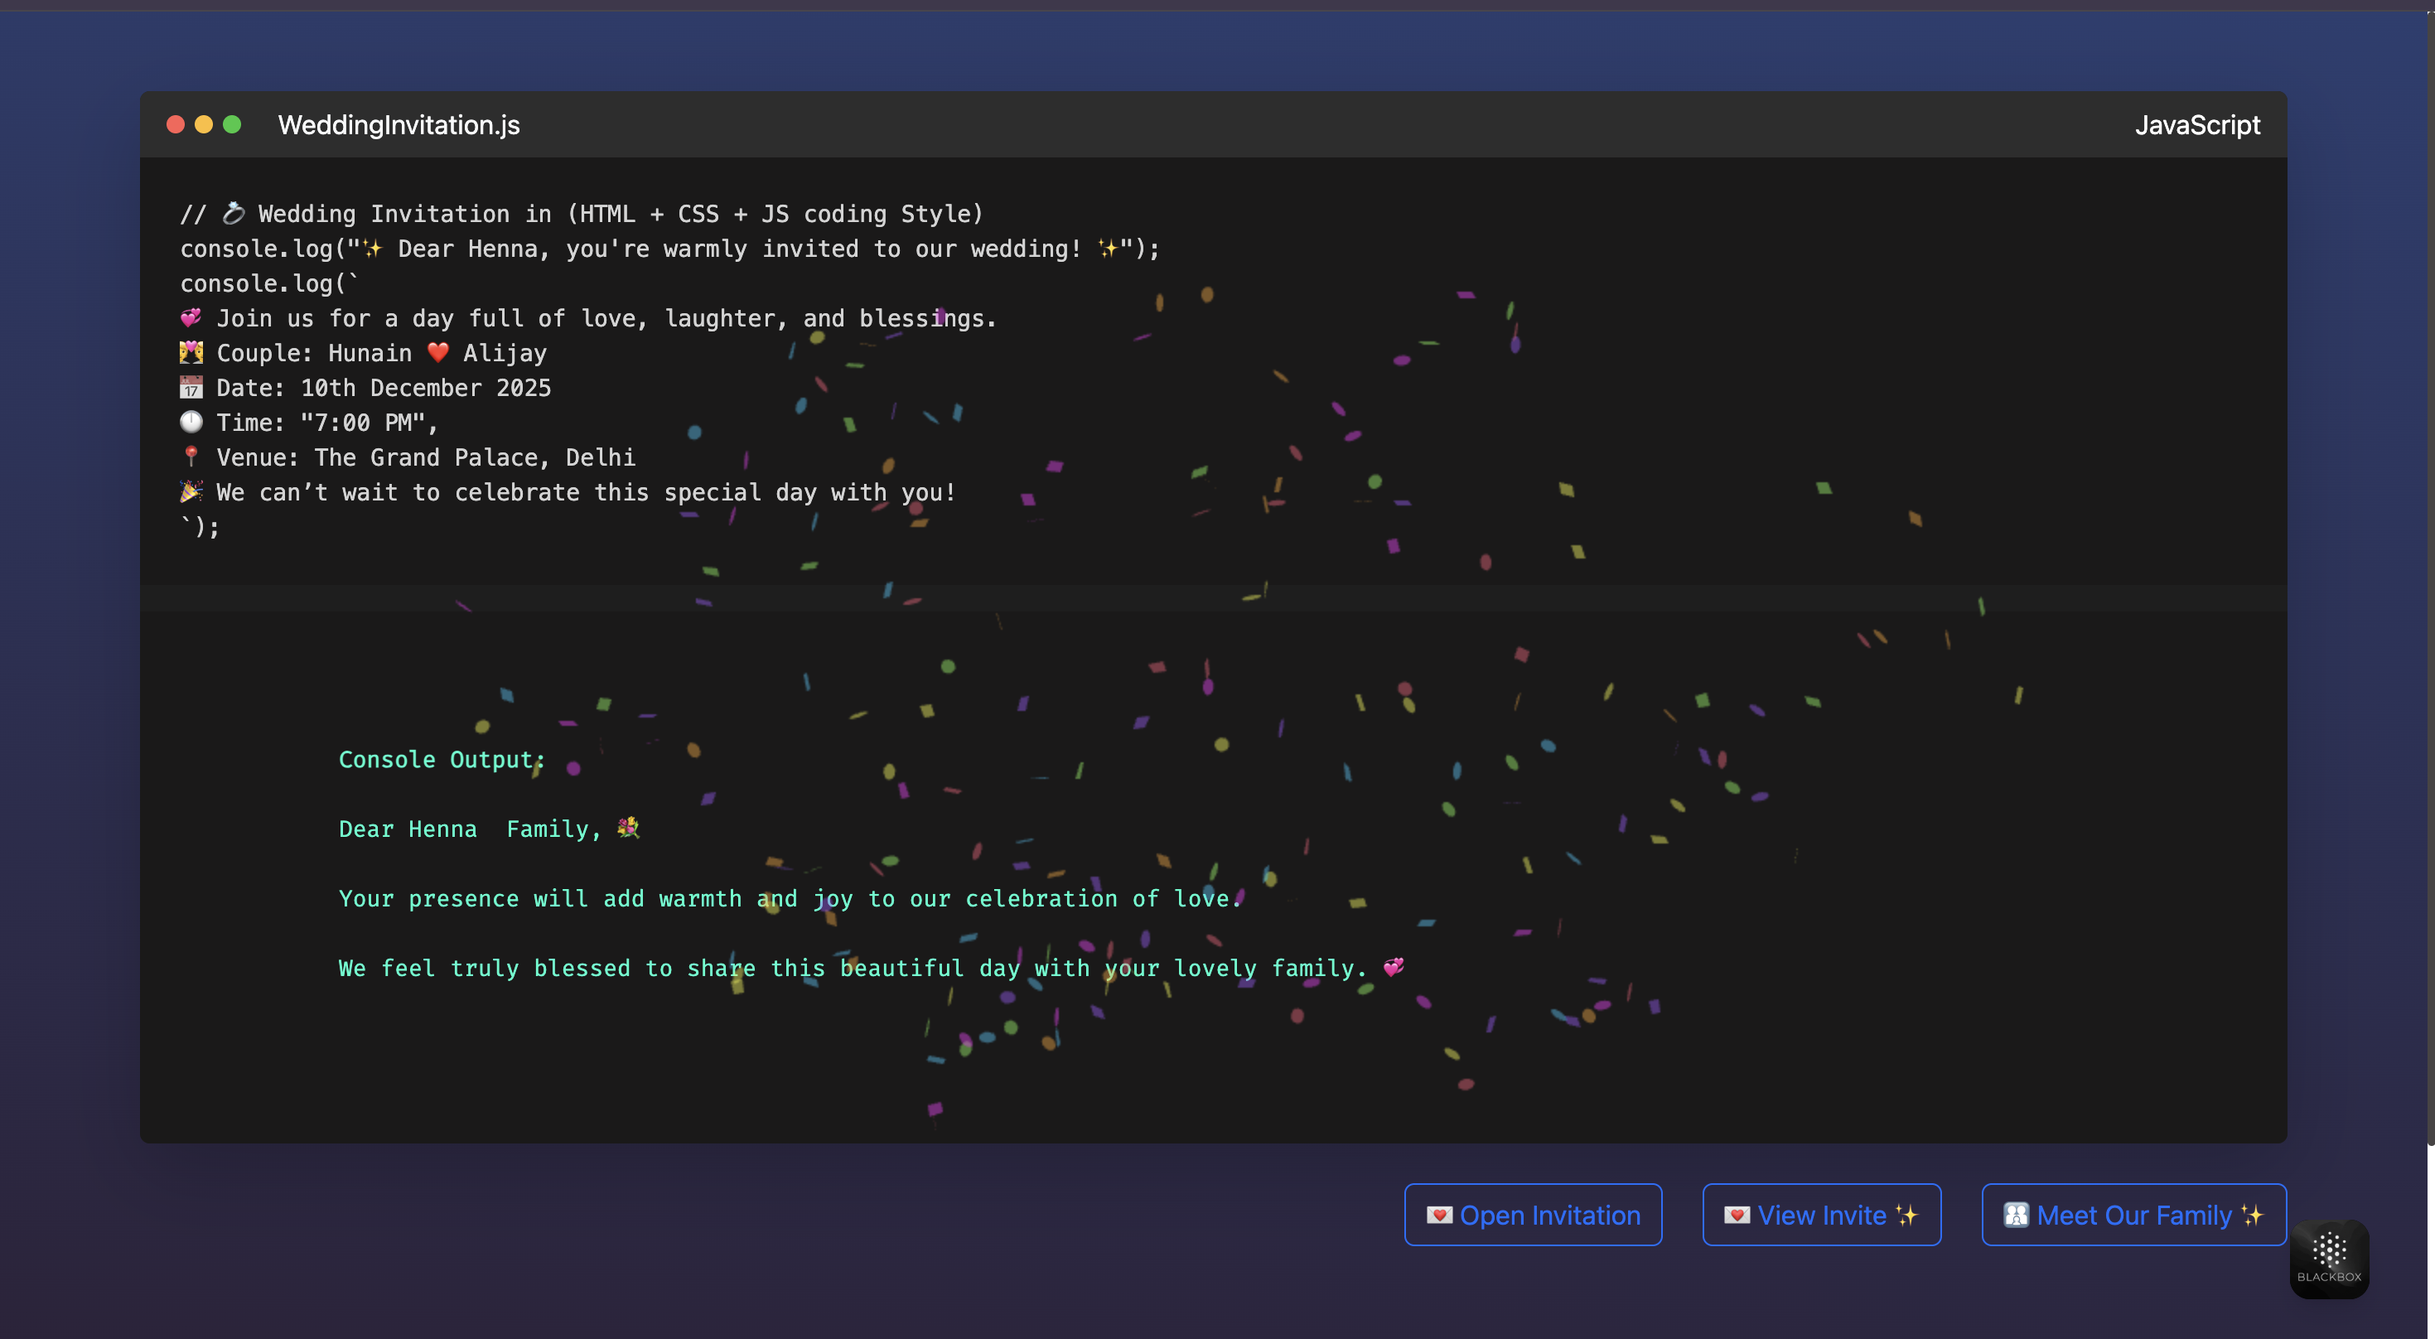Click the View Invite button
The height and width of the screenshot is (1339, 2435).
pyautogui.click(x=1822, y=1214)
